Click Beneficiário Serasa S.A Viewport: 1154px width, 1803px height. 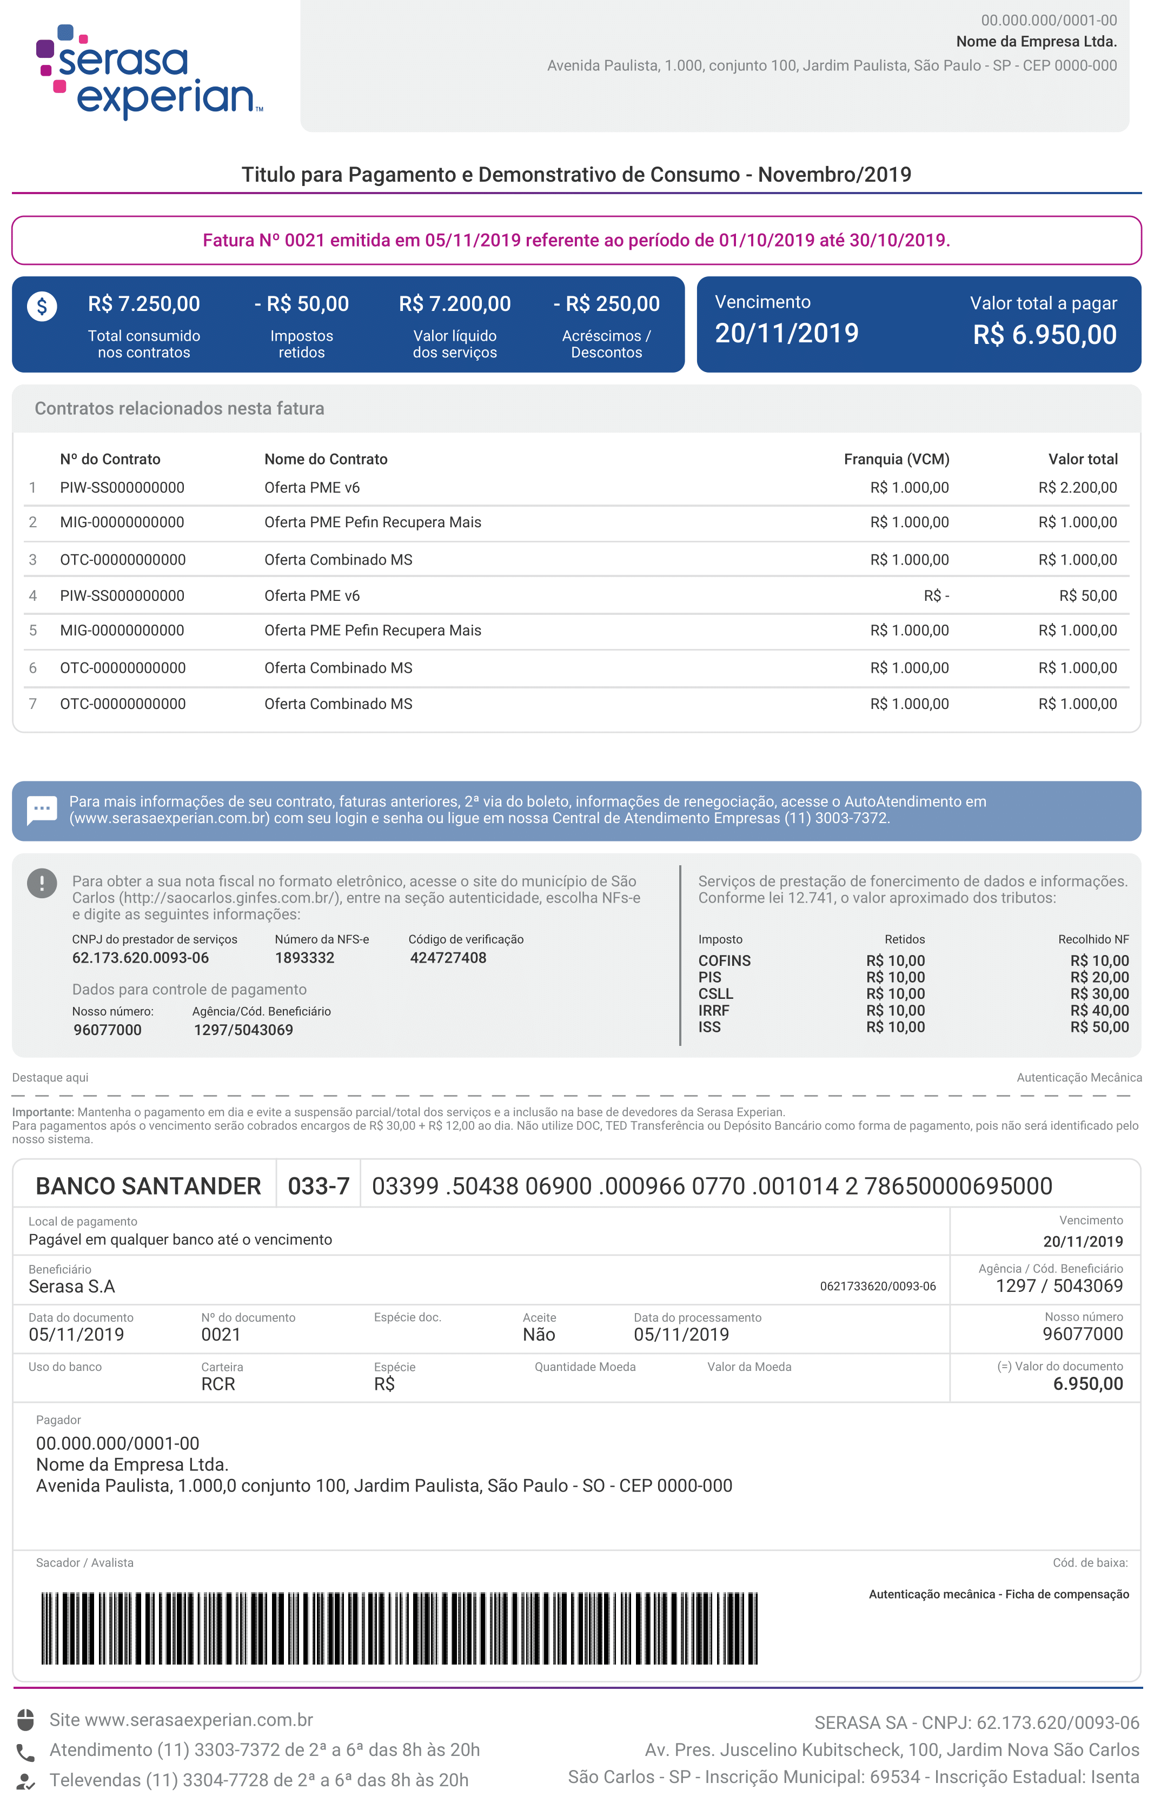pos(72,1287)
